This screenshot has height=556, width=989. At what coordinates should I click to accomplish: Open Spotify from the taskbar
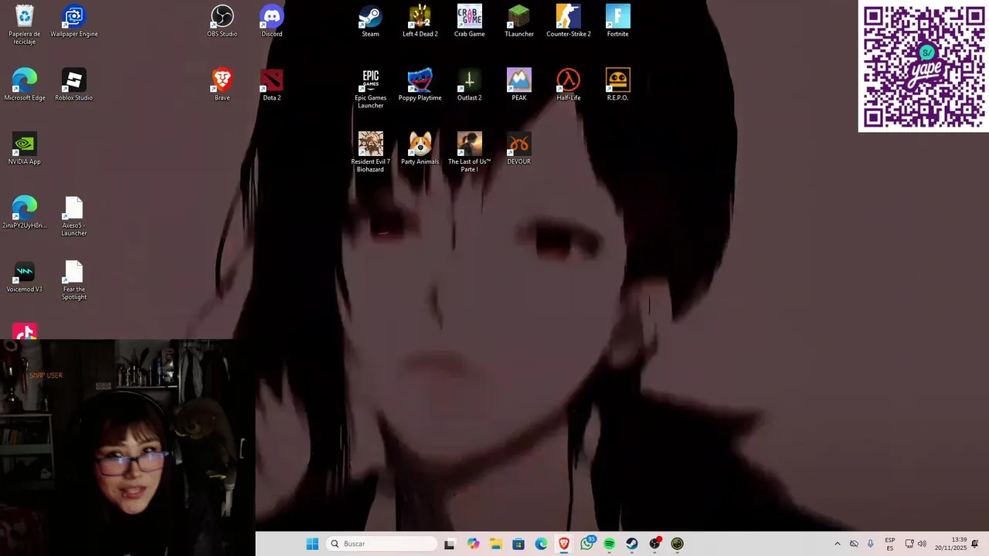coord(610,544)
